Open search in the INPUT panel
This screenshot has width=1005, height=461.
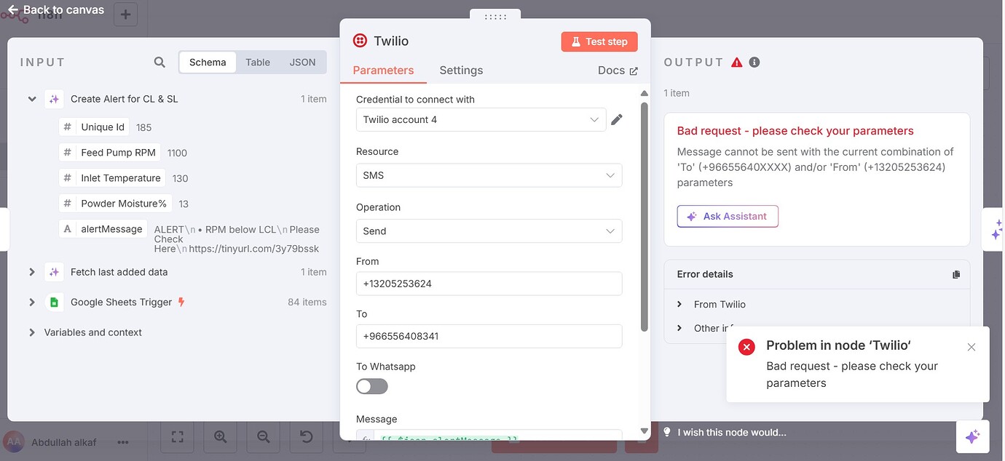pos(159,62)
